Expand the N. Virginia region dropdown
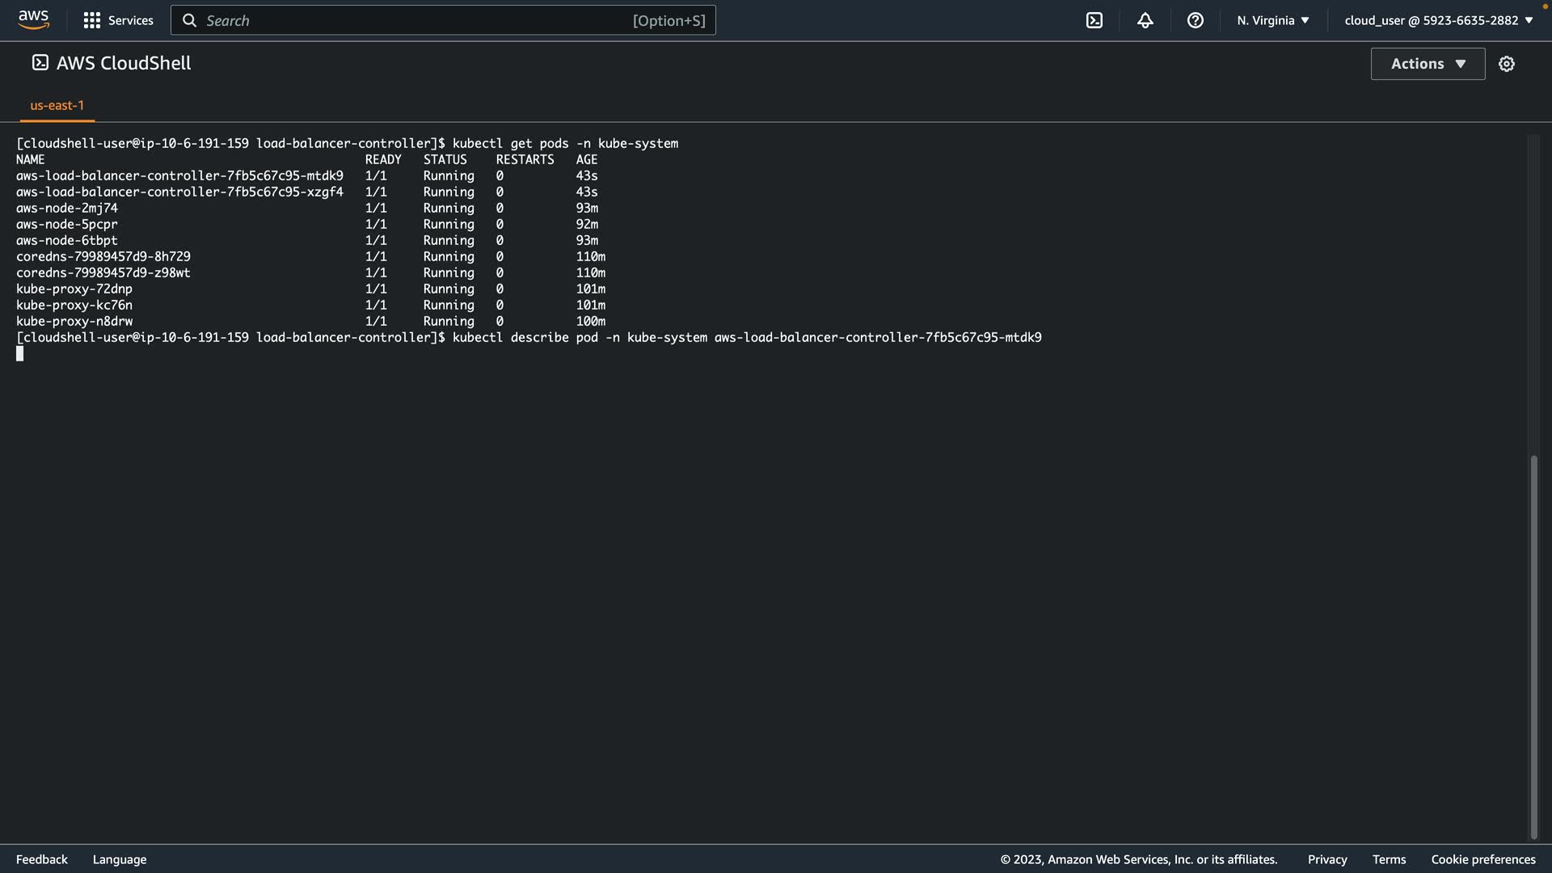 click(1272, 20)
